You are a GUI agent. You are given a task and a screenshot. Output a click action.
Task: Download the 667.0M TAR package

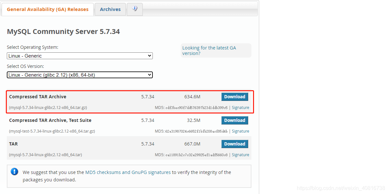(x=235, y=144)
